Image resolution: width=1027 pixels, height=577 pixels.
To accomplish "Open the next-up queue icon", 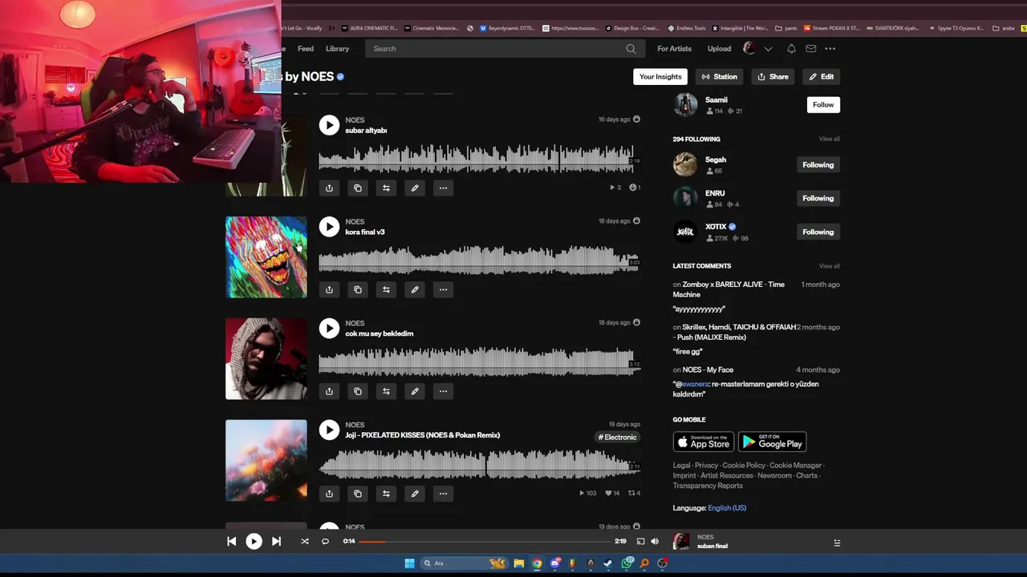I will click(837, 543).
